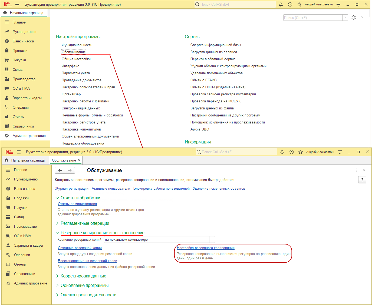Open Обмен с ЕГАИС under Сервис
372x305 pixels.
pyautogui.click(x=203, y=80)
